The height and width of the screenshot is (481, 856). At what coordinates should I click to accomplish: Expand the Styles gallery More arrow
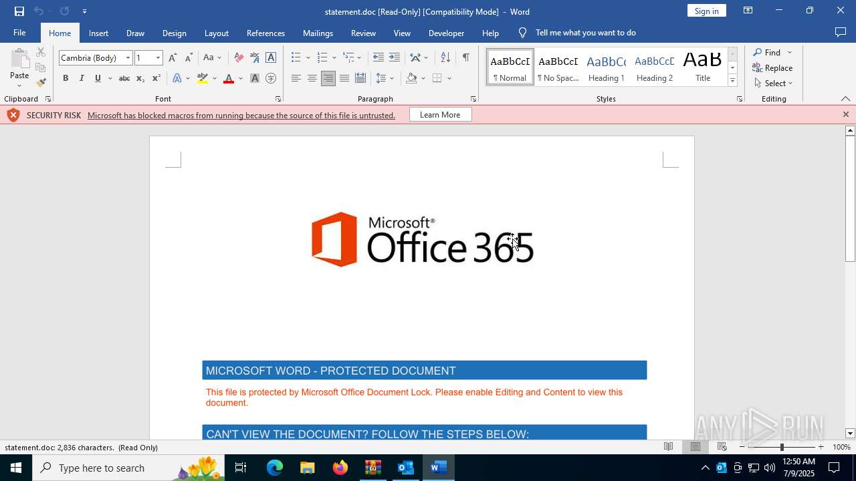coord(732,80)
